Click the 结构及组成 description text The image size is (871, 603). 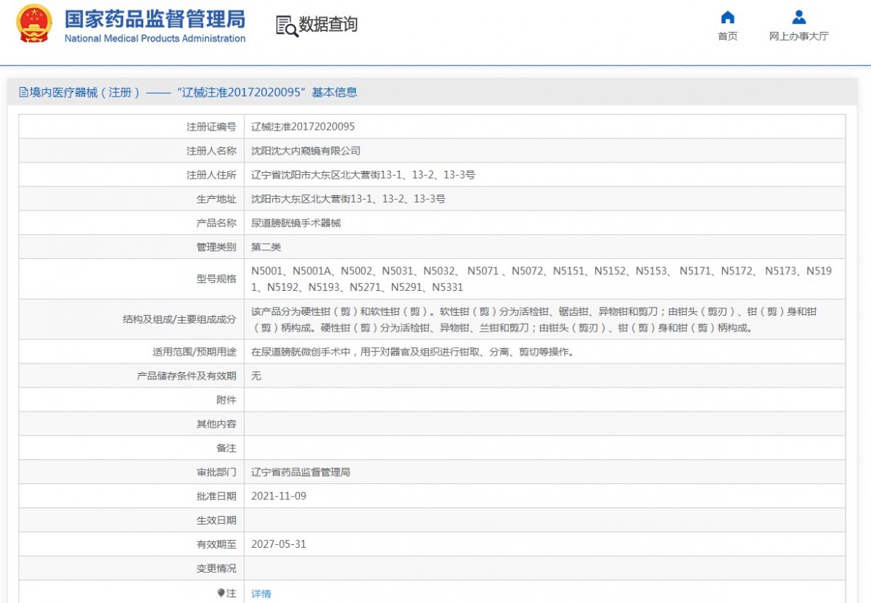click(x=534, y=319)
